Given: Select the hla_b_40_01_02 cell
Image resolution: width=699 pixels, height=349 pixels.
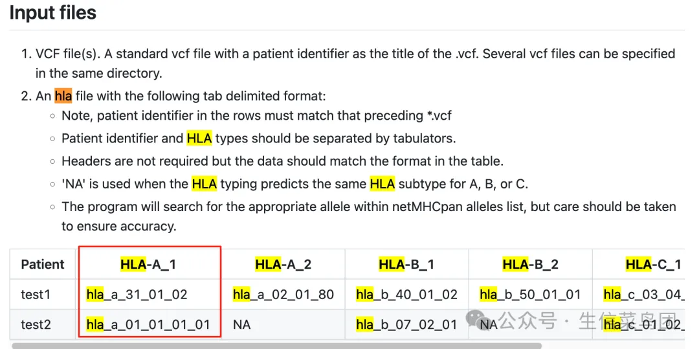Looking at the screenshot, I should [406, 295].
